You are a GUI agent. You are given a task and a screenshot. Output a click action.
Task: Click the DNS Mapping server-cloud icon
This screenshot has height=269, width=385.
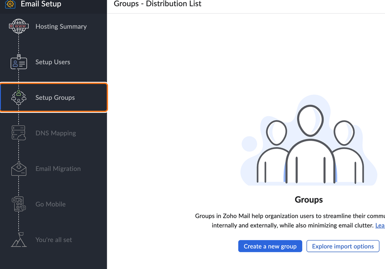pos(19,133)
